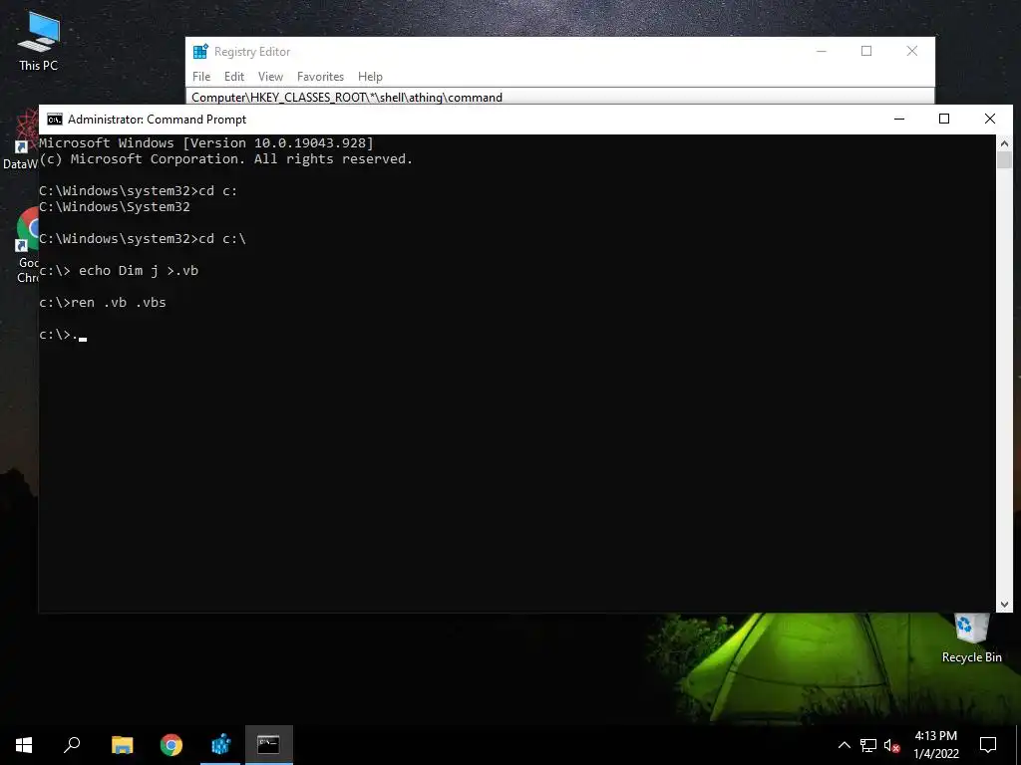Open the taskbar search magnifier
Screen dimensions: 1021x765
72,745
